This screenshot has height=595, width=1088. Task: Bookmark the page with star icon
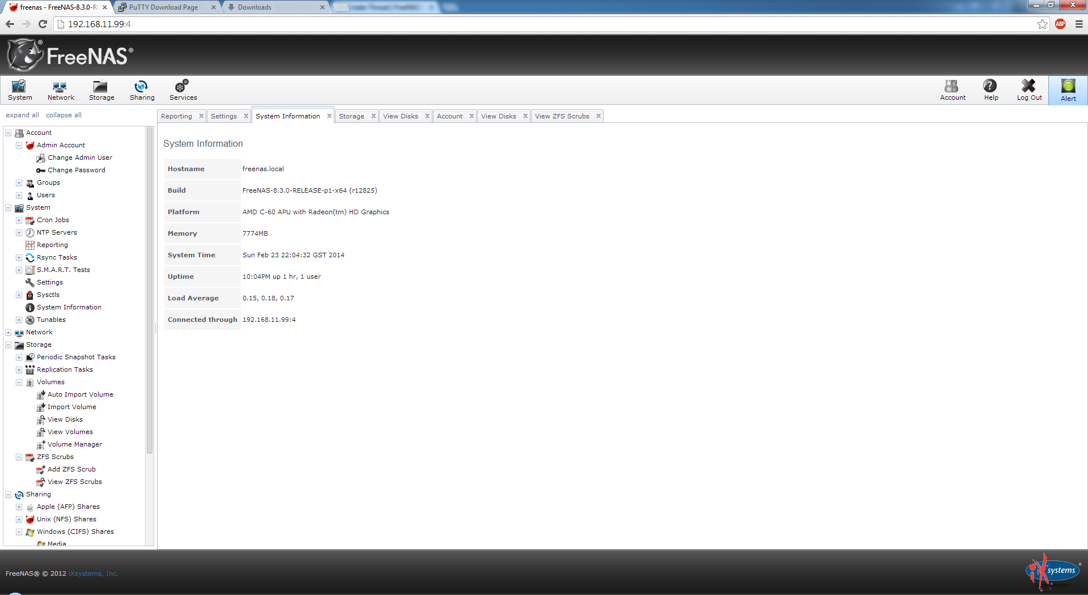pyautogui.click(x=1042, y=24)
